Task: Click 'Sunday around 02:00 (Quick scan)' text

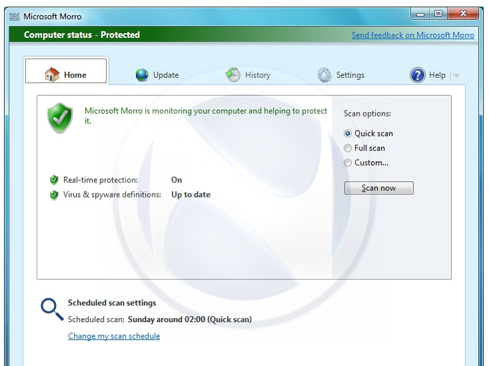Action: pos(190,319)
